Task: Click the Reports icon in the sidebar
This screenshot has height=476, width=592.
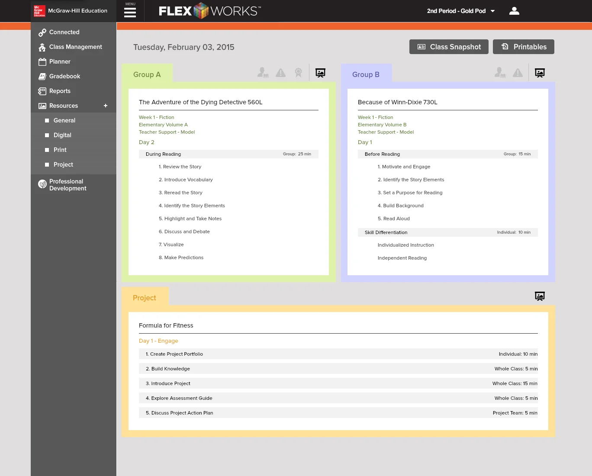Action: (x=42, y=91)
